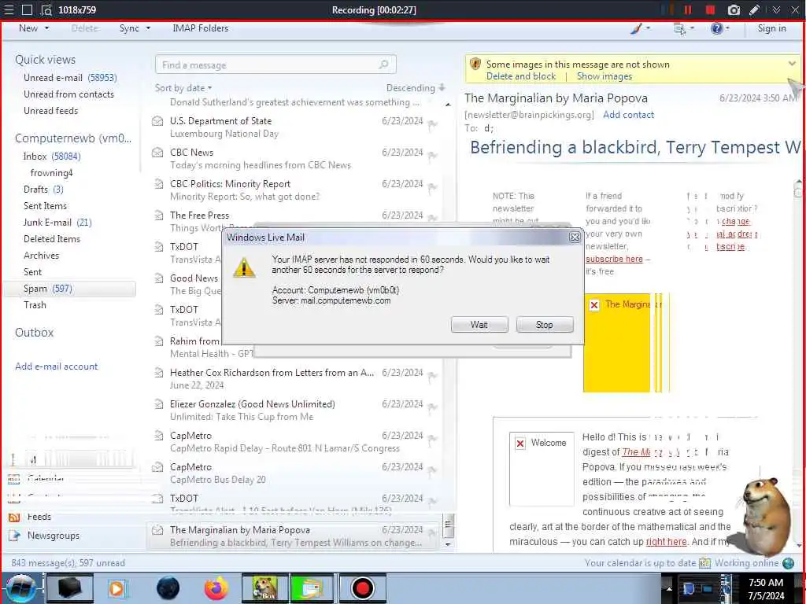Open IMAP Folders

tap(200, 28)
